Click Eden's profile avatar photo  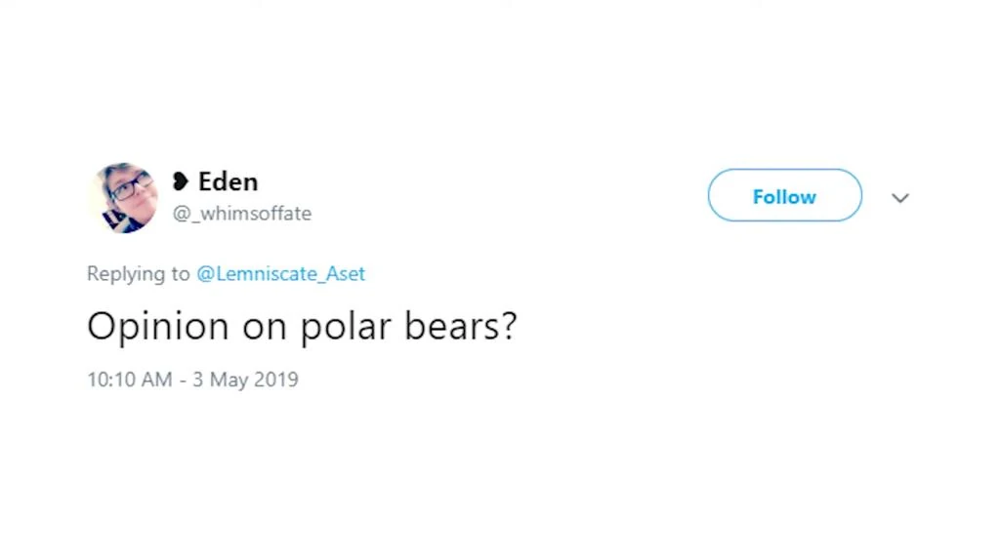[x=123, y=198]
